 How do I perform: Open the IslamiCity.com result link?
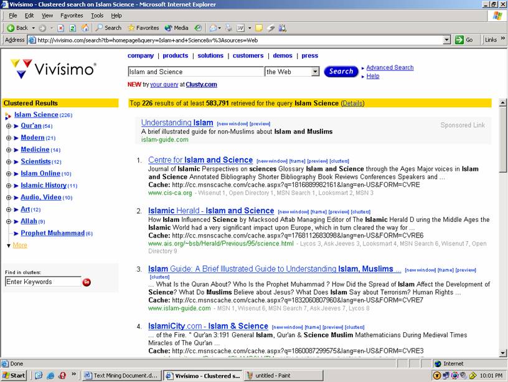coord(208,326)
